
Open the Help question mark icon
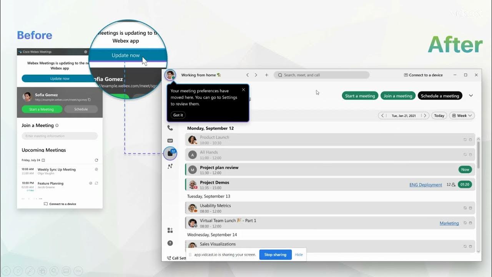pos(170,243)
